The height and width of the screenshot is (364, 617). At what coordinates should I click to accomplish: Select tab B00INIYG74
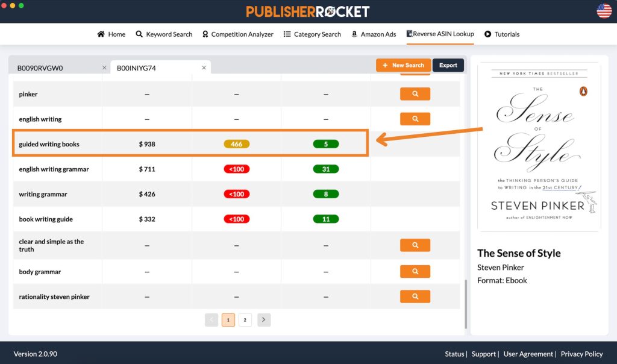(x=137, y=68)
